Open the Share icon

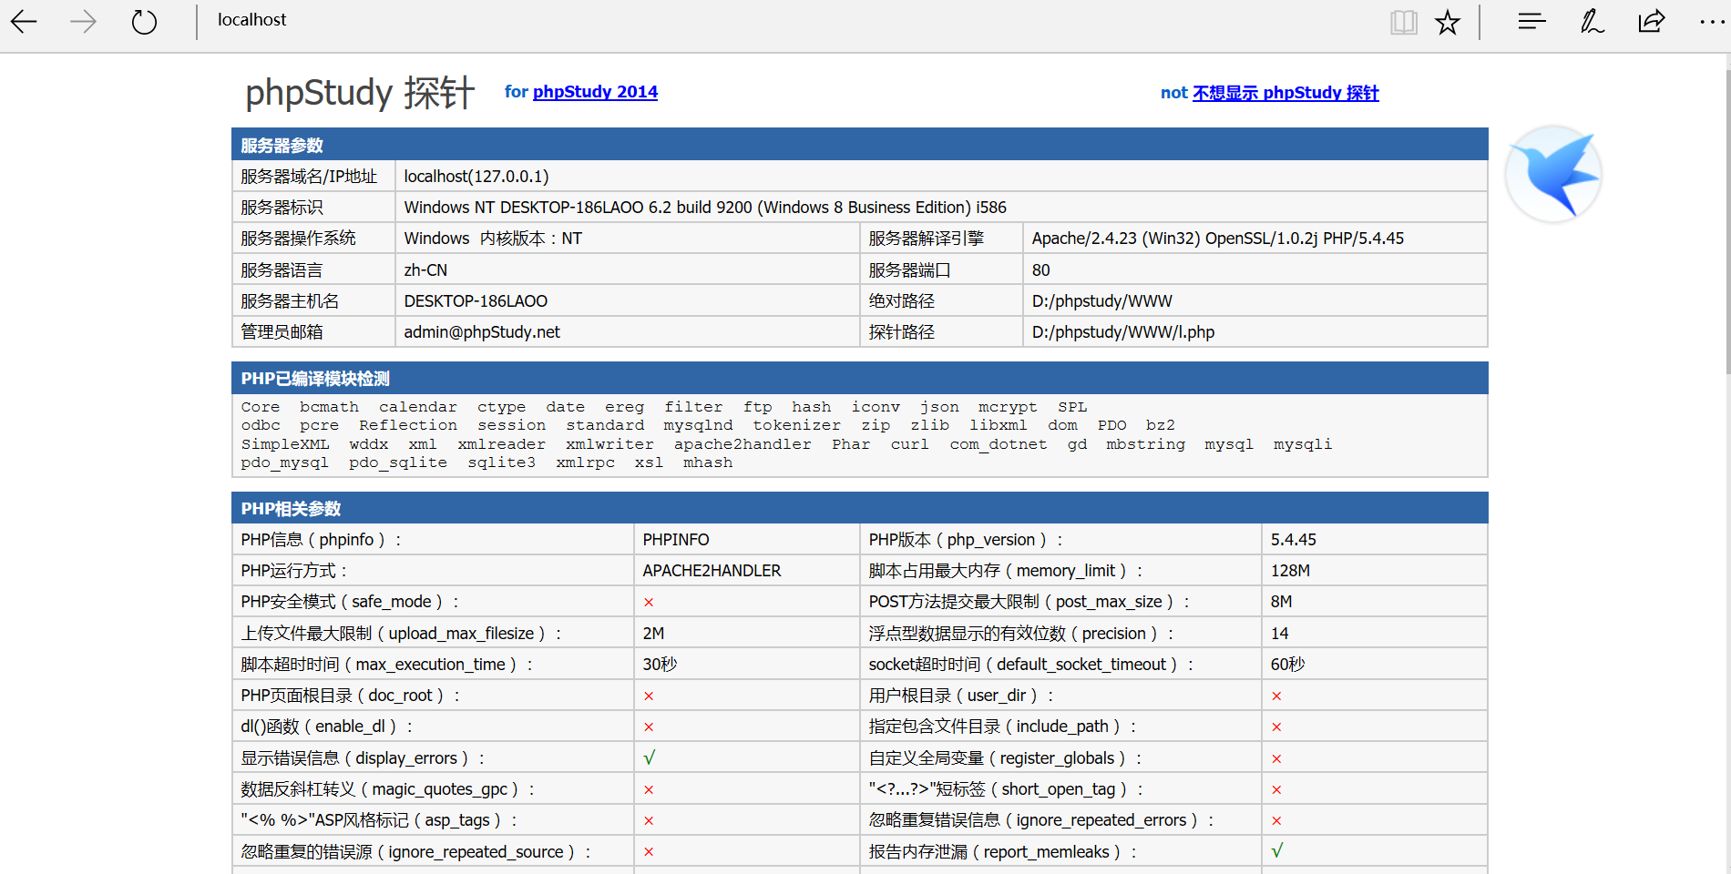(x=1651, y=21)
